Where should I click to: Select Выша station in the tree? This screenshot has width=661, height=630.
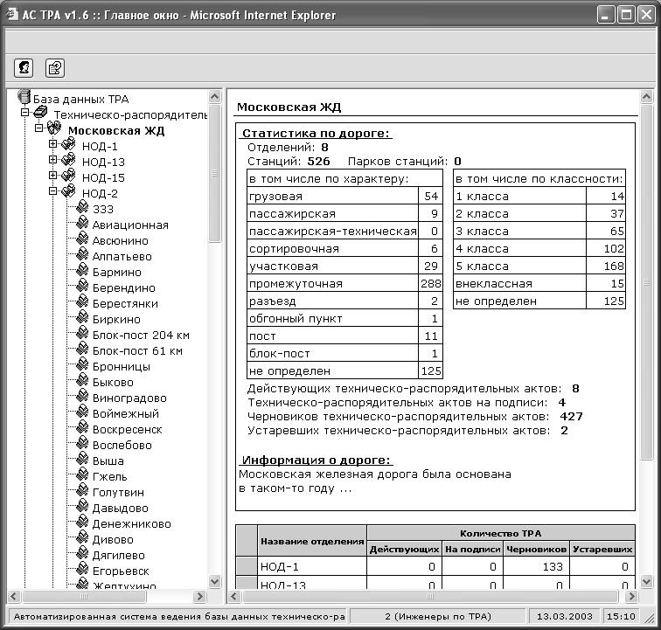108,461
